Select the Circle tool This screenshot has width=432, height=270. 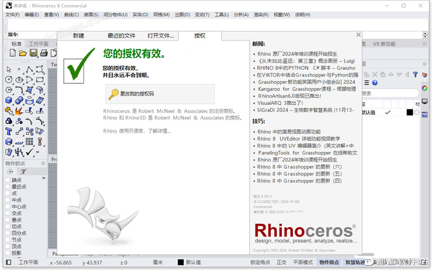(x=9, y=79)
